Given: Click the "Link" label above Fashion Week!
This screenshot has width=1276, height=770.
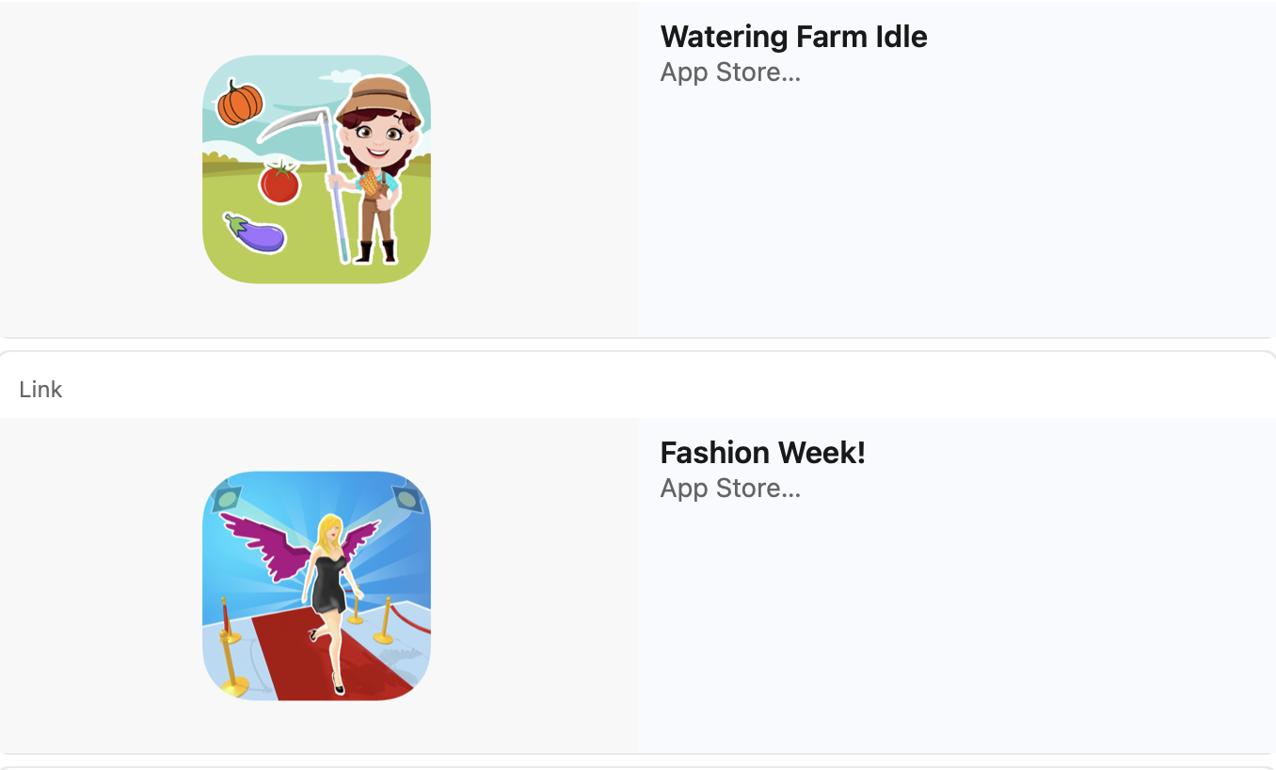Looking at the screenshot, I should [x=40, y=390].
